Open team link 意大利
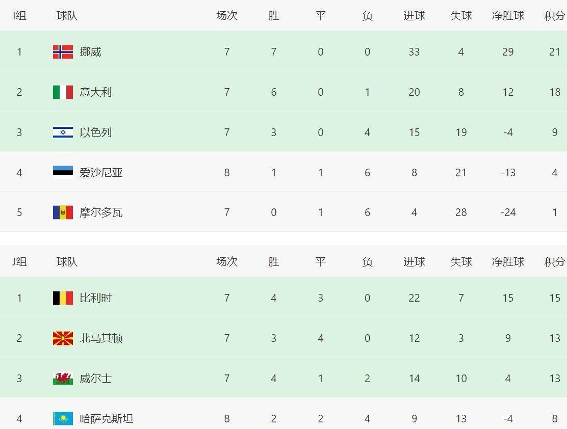Image resolution: width=567 pixels, height=429 pixels. click(95, 92)
